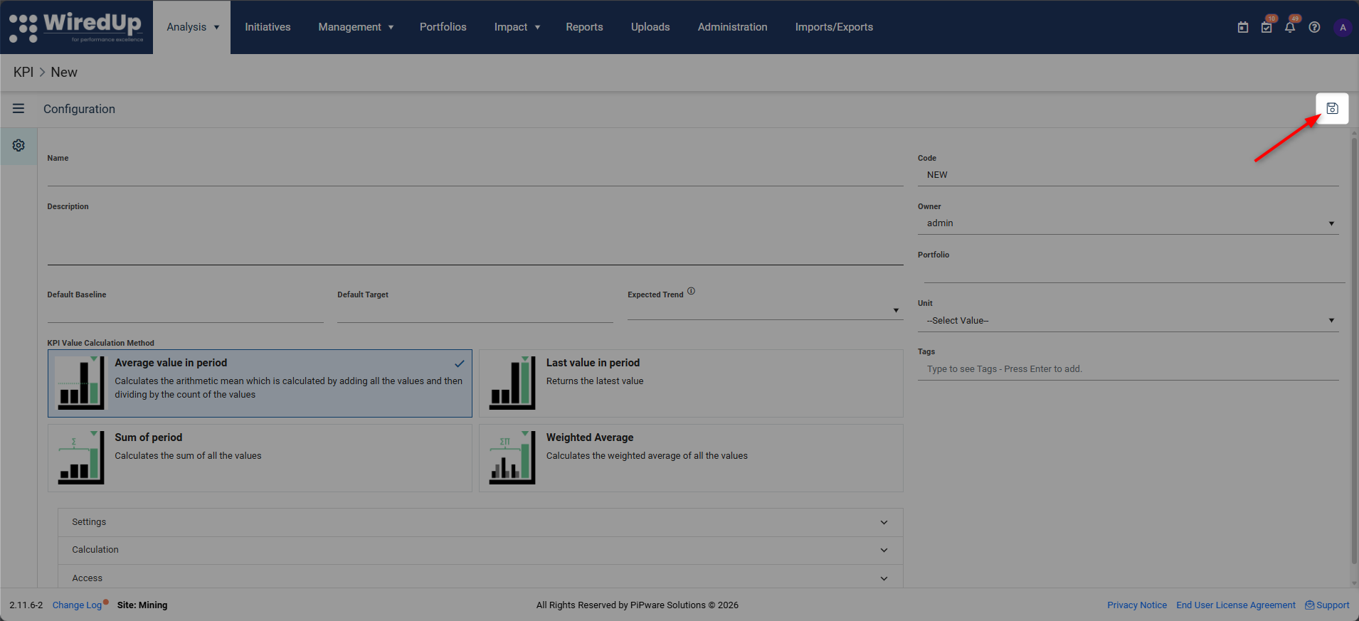This screenshot has width=1359, height=621.
Task: Open the notifications bell icon
Action: coord(1290,27)
